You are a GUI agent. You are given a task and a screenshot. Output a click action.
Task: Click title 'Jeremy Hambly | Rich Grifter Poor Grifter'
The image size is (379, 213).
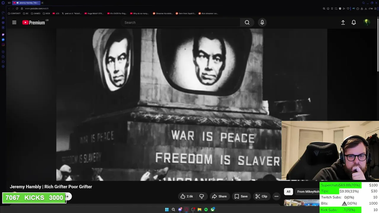[x=51, y=187]
